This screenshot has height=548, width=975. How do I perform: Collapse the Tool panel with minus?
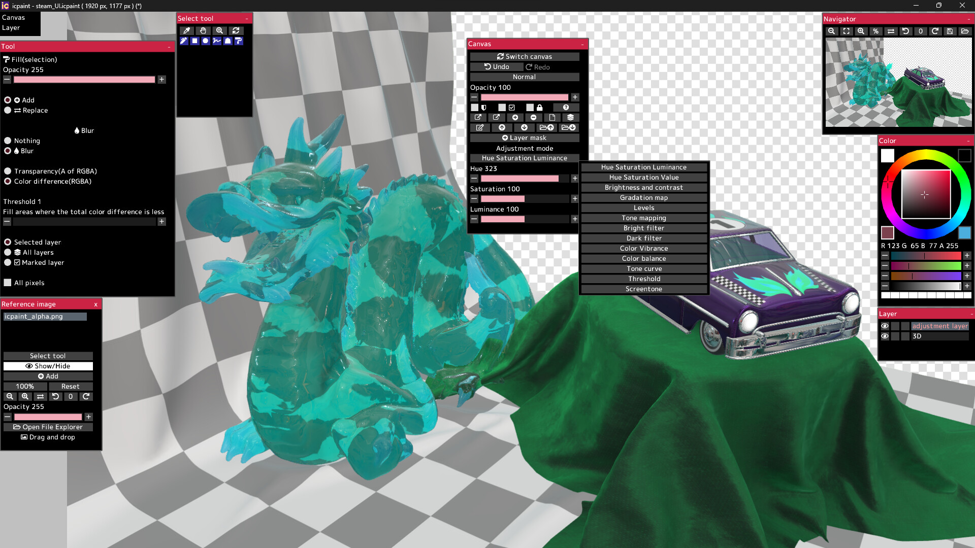(x=169, y=47)
